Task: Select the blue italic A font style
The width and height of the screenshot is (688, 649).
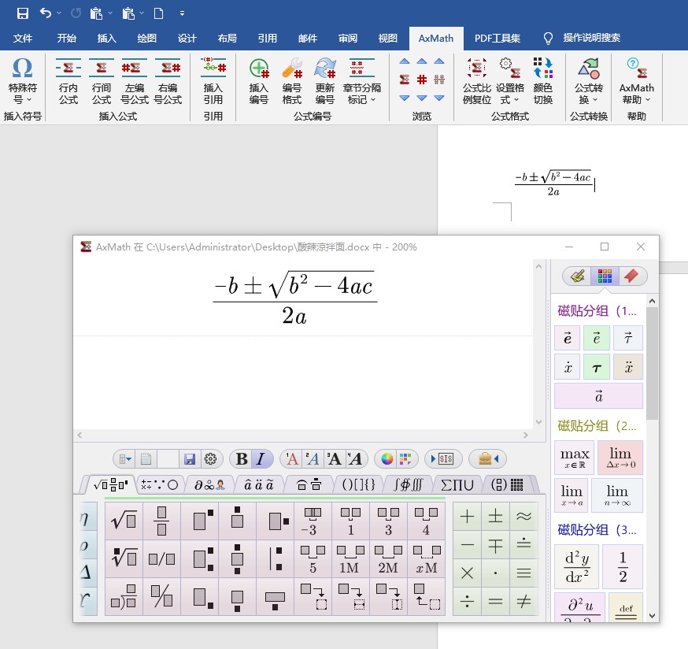Action: click(313, 459)
